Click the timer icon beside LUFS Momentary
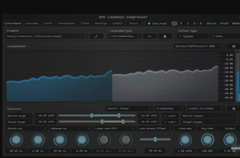The image size is (240, 158). click(x=165, y=36)
